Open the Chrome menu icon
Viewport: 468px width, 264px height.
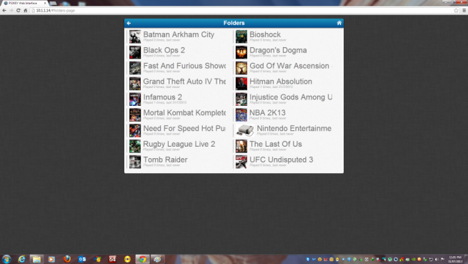(464, 11)
